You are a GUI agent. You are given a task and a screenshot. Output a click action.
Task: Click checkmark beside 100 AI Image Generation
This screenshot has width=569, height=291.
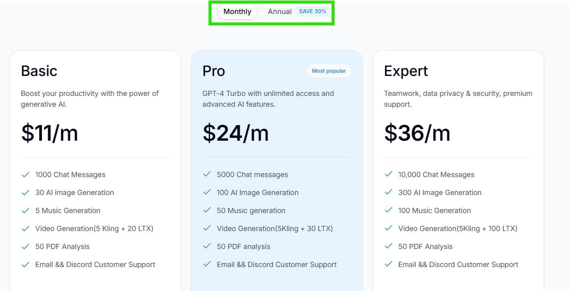pos(207,192)
